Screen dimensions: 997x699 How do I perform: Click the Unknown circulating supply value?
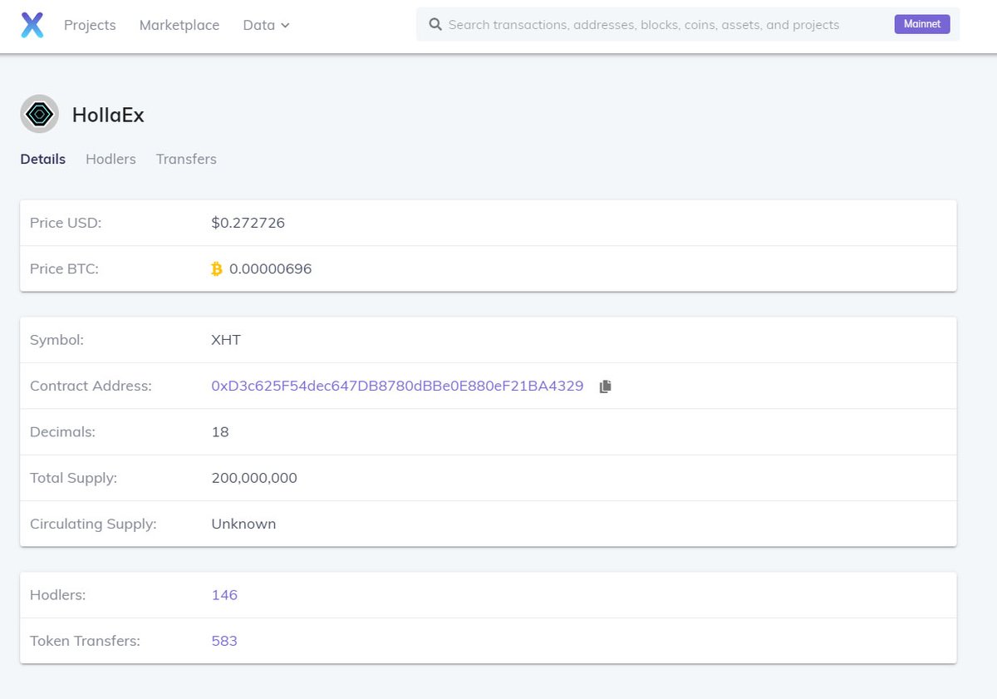(x=243, y=524)
